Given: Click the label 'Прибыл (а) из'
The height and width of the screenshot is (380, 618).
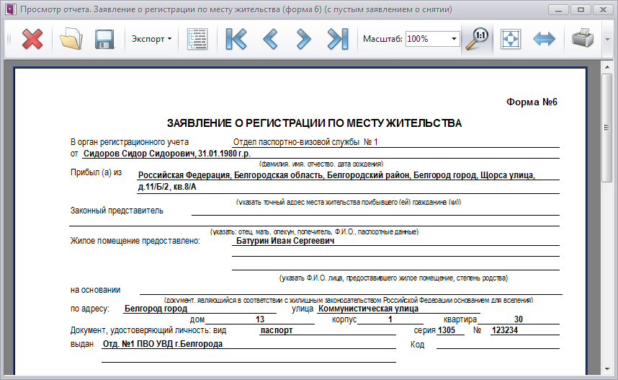Looking at the screenshot, I should tap(97, 172).
